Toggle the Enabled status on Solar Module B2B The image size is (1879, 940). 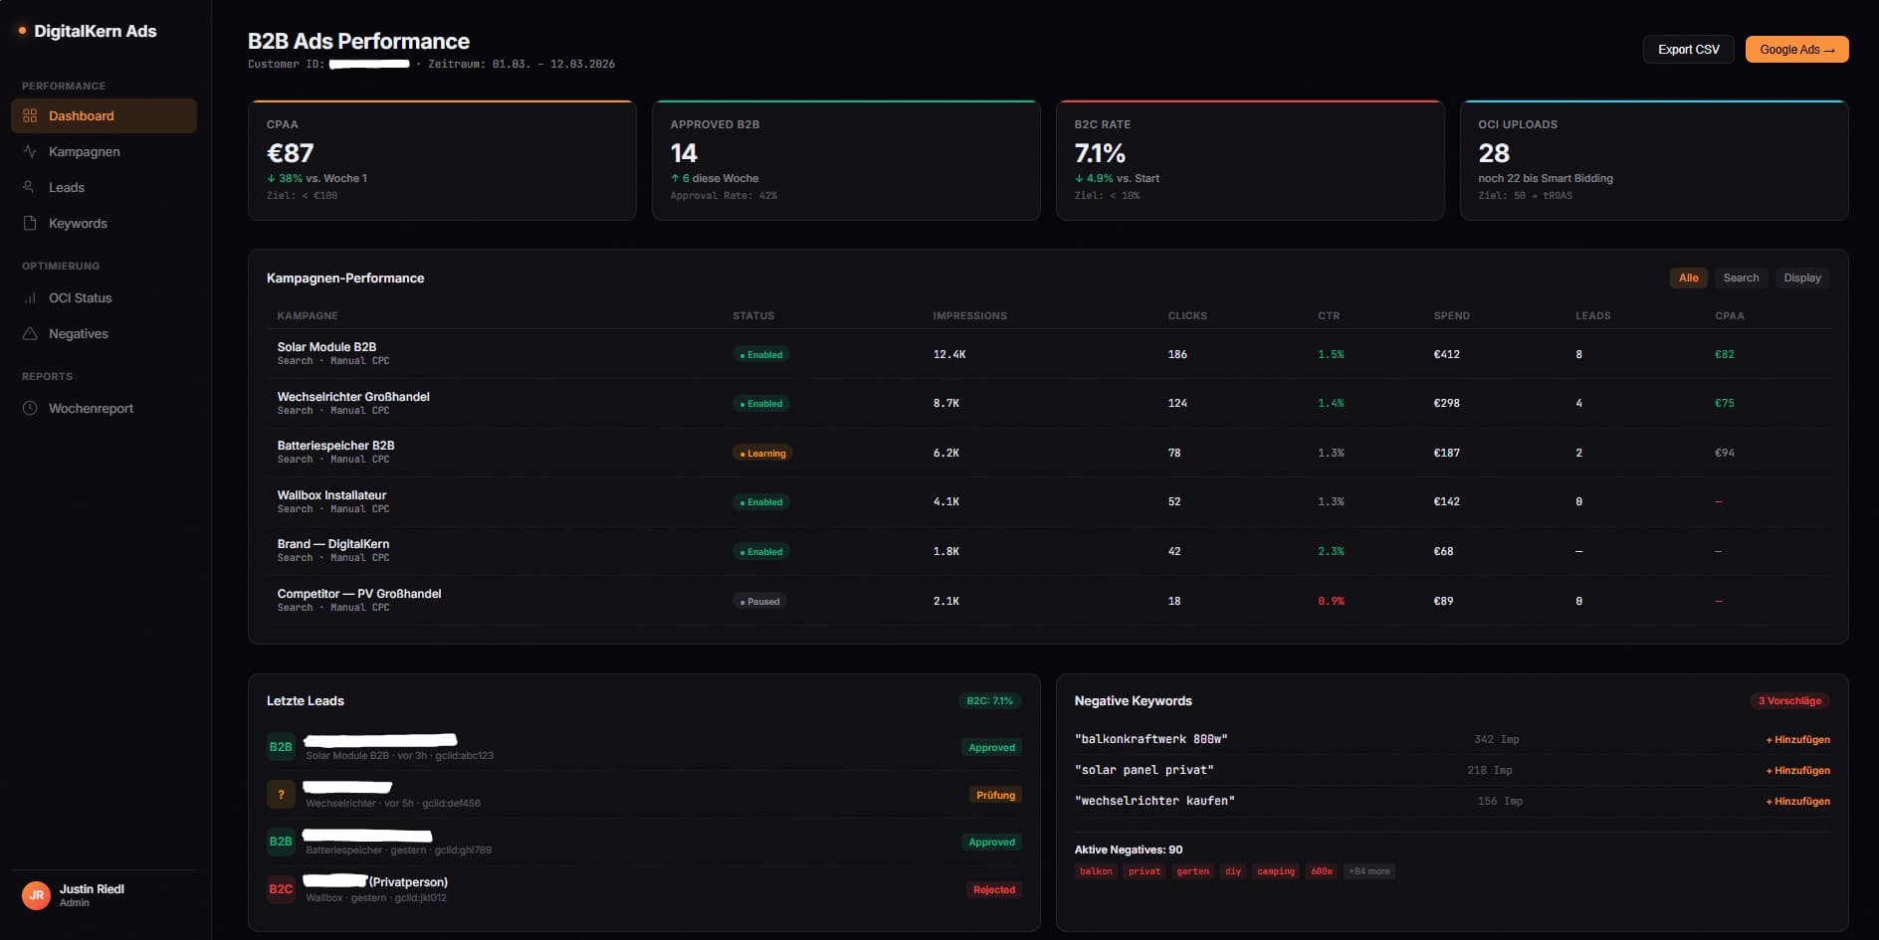(x=761, y=354)
